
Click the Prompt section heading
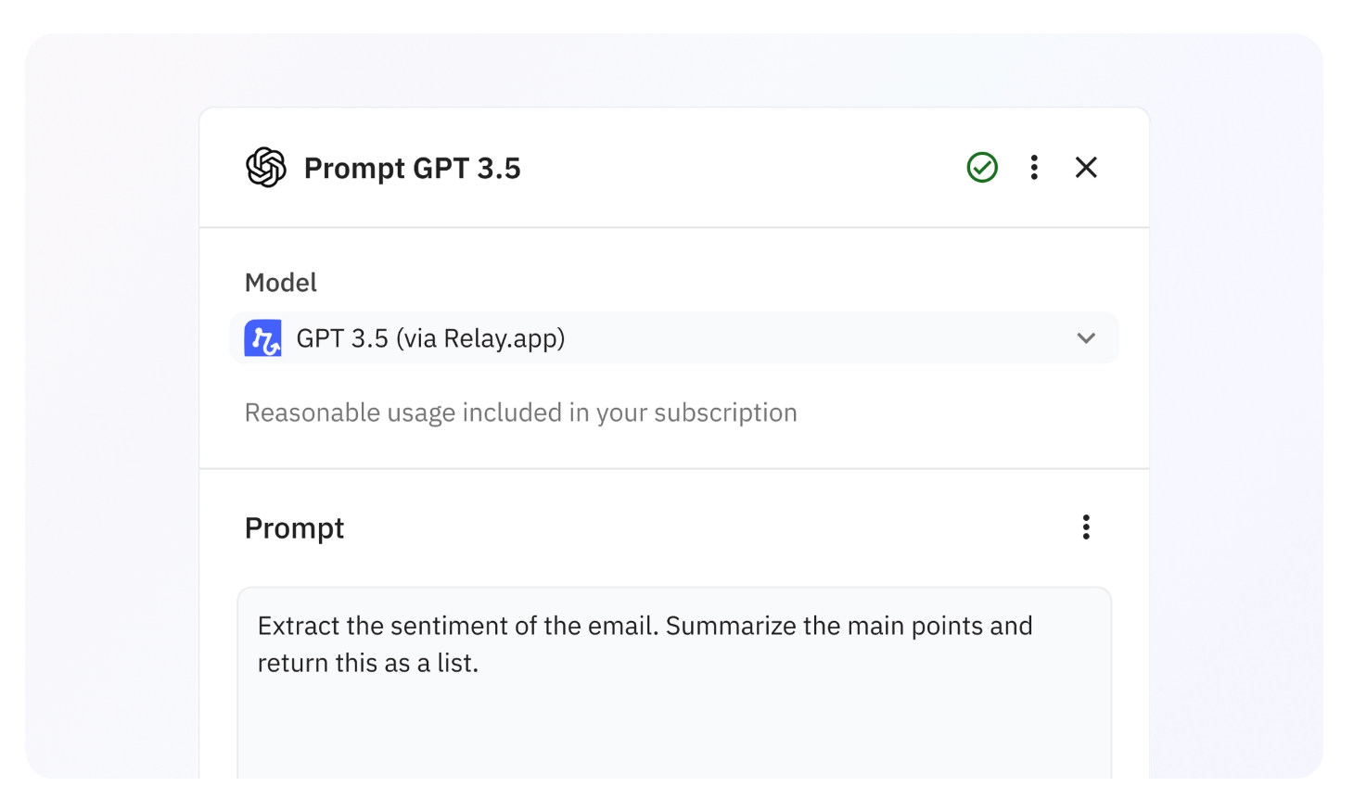click(x=294, y=528)
